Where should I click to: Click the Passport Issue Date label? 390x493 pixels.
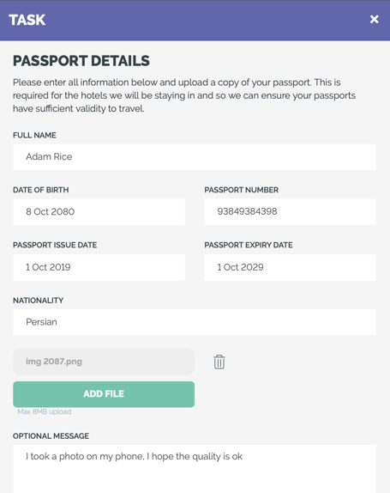pyautogui.click(x=55, y=245)
